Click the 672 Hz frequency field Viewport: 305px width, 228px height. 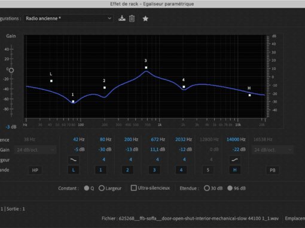tap(158, 140)
